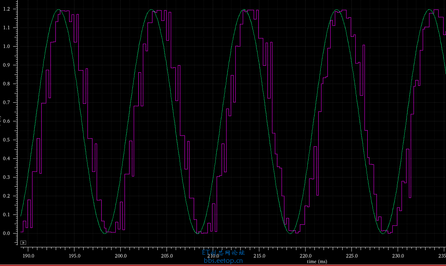This screenshot has width=446, height=266.
Task: Click the 1.0 y-axis tick label
Action: click(x=7, y=46)
